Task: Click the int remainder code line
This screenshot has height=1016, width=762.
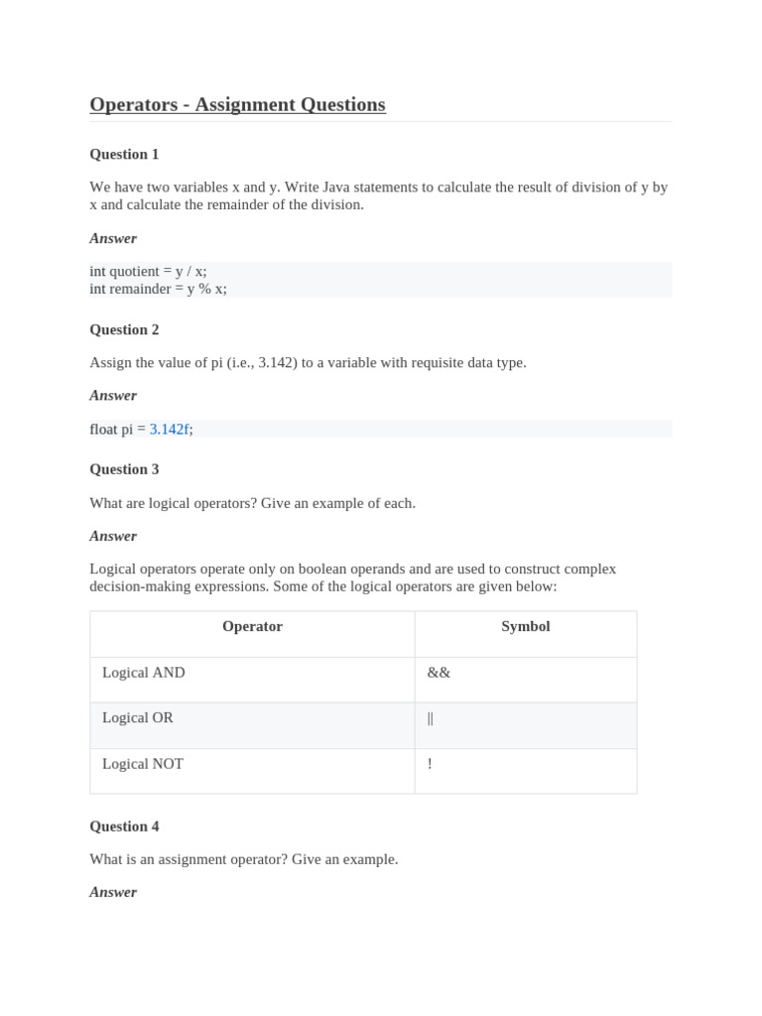Action: 158,289
